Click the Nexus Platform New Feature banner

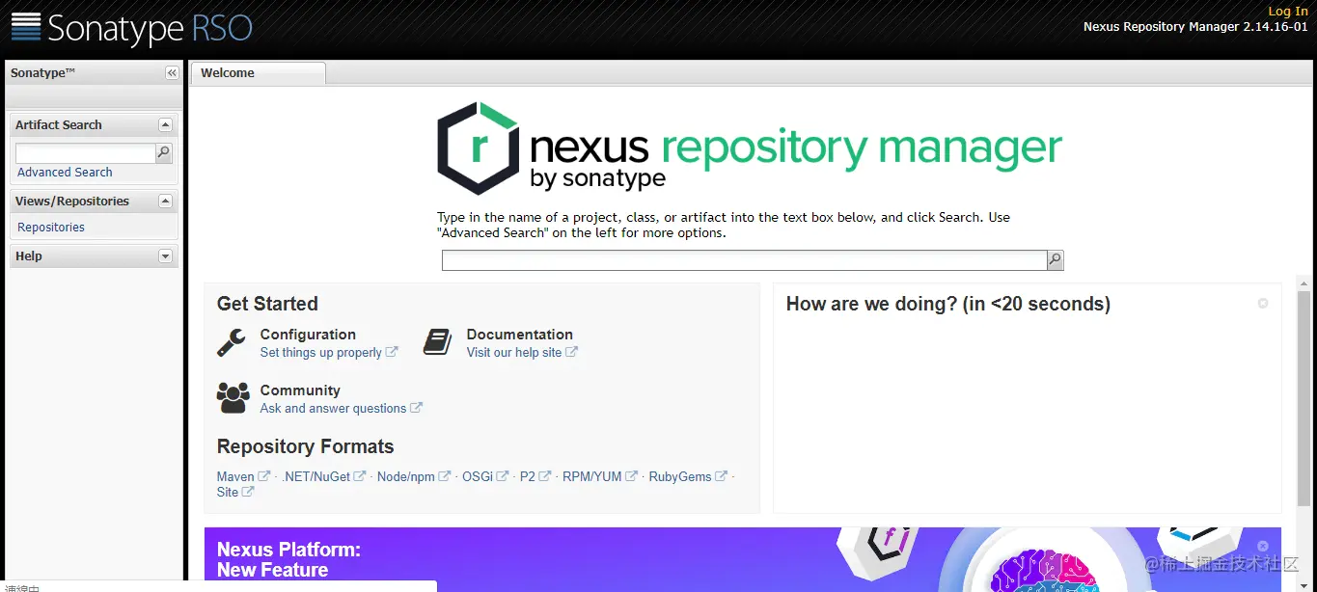pos(742,559)
